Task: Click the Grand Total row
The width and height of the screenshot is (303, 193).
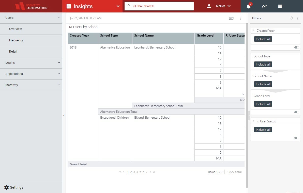Action: pyautogui.click(x=156, y=164)
